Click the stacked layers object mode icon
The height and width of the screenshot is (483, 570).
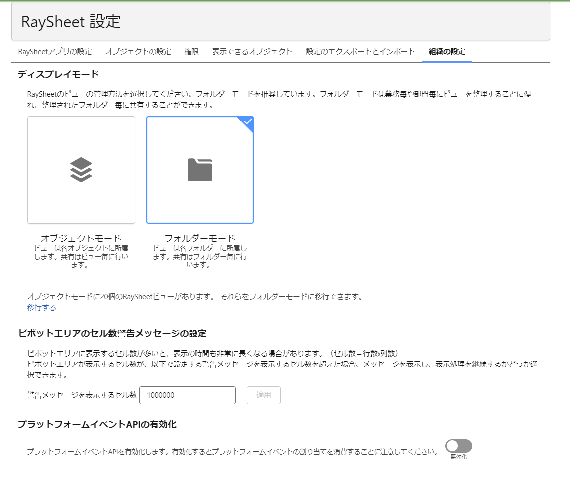81,170
